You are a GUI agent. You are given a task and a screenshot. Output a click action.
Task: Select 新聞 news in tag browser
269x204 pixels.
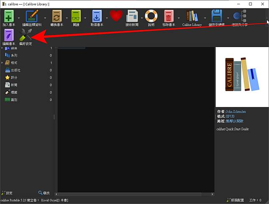pos(14,85)
